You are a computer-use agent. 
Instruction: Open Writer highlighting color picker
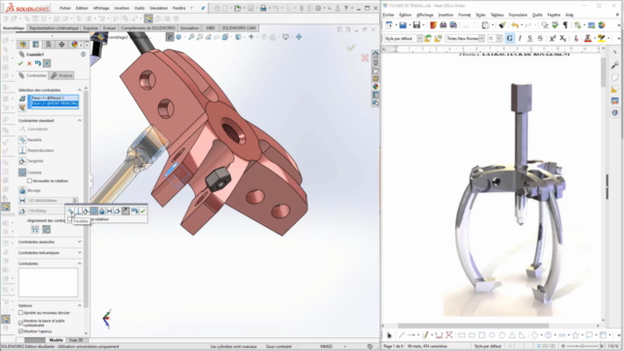click(x=602, y=38)
